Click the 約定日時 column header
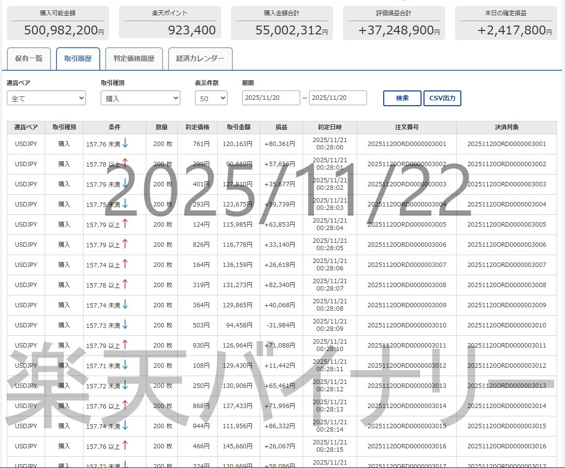The width and height of the screenshot is (565, 468). 330,127
